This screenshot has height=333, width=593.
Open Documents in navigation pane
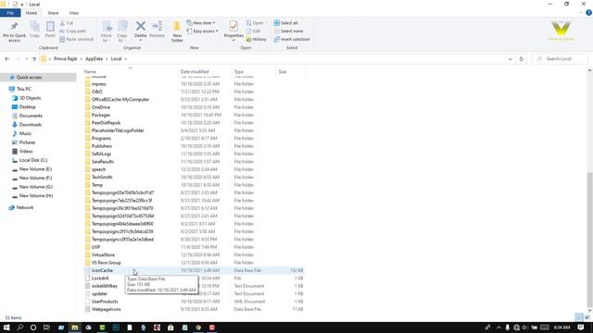coord(31,116)
